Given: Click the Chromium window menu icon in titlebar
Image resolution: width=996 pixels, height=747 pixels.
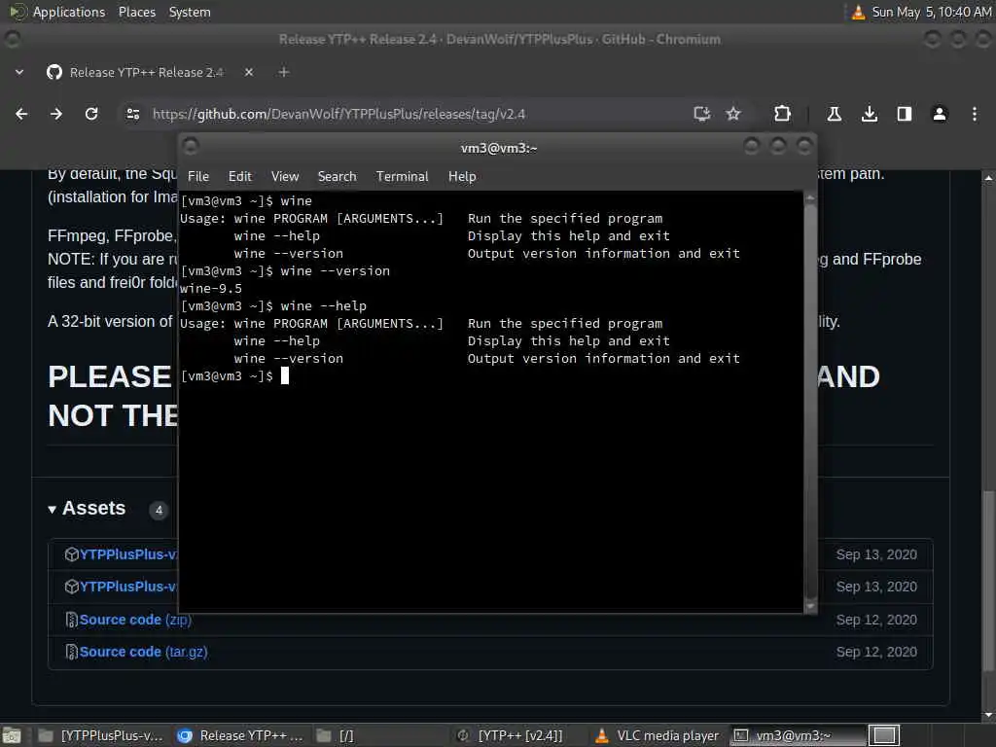Looking at the screenshot, I should pyautogui.click(x=12, y=39).
